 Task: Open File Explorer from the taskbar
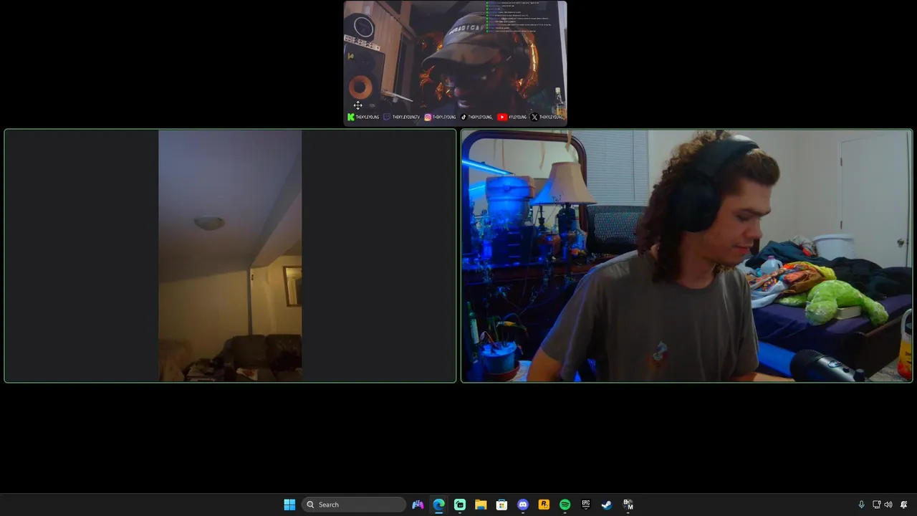[481, 505]
